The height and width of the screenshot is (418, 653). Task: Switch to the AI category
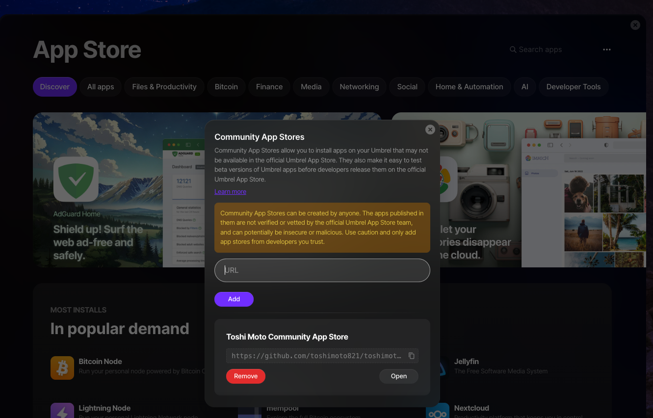click(x=524, y=86)
